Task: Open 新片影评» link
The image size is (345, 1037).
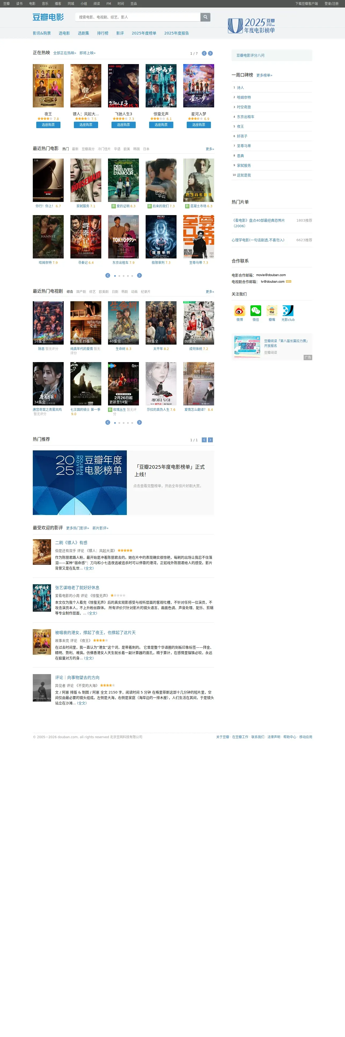Action: (100, 528)
